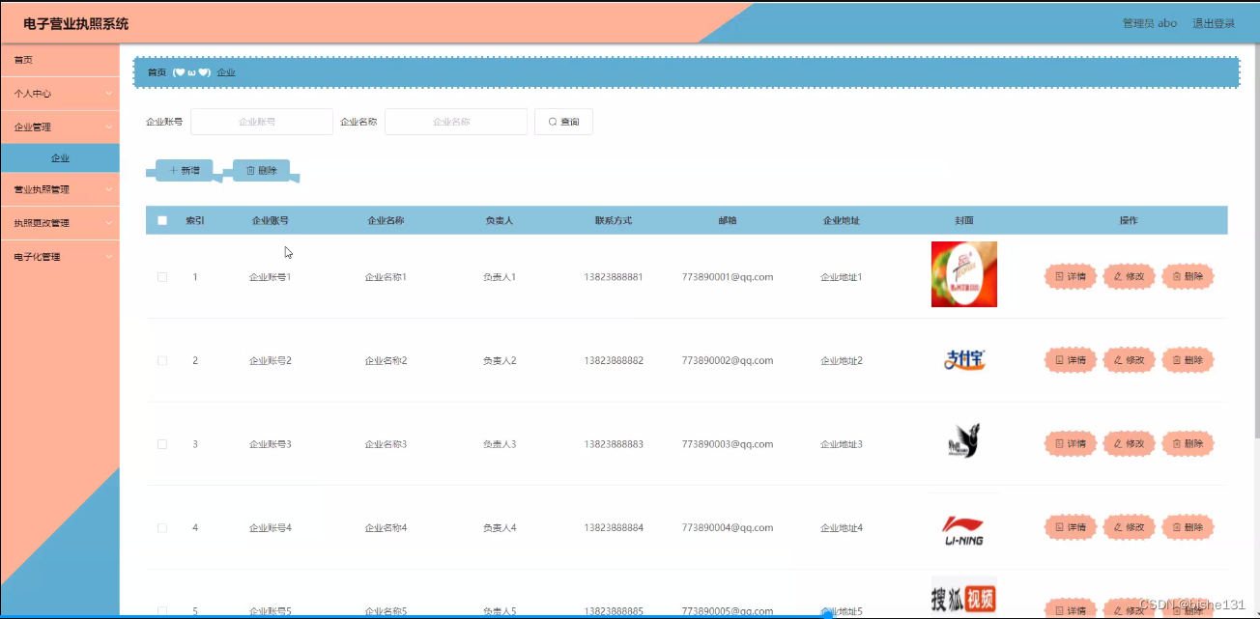
Task: Open 详情 for 企业账号1 row
Action: pyautogui.click(x=1070, y=276)
